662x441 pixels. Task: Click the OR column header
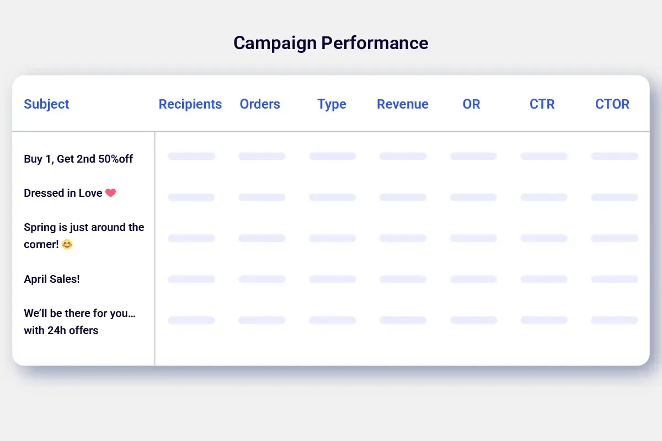pyautogui.click(x=472, y=104)
